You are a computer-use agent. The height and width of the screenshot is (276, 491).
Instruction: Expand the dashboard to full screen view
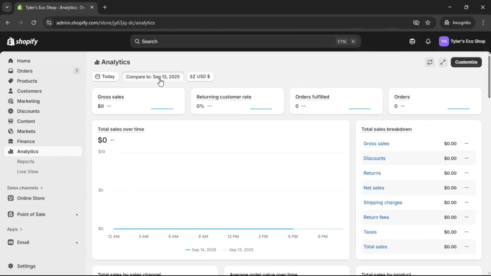(x=443, y=62)
